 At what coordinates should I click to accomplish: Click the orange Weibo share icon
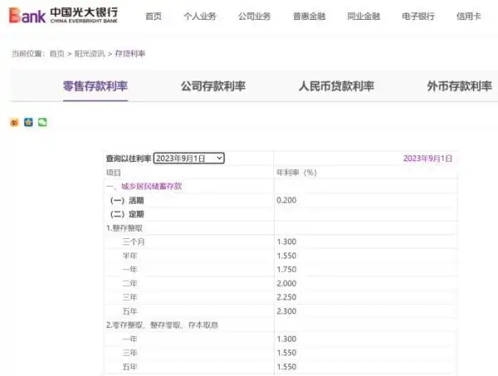tap(14, 122)
